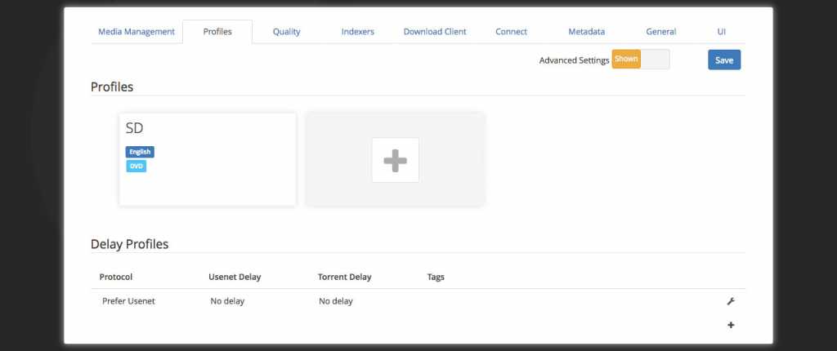Image resolution: width=837 pixels, height=351 pixels.
Task: Click the Tags column header
Action: point(436,277)
